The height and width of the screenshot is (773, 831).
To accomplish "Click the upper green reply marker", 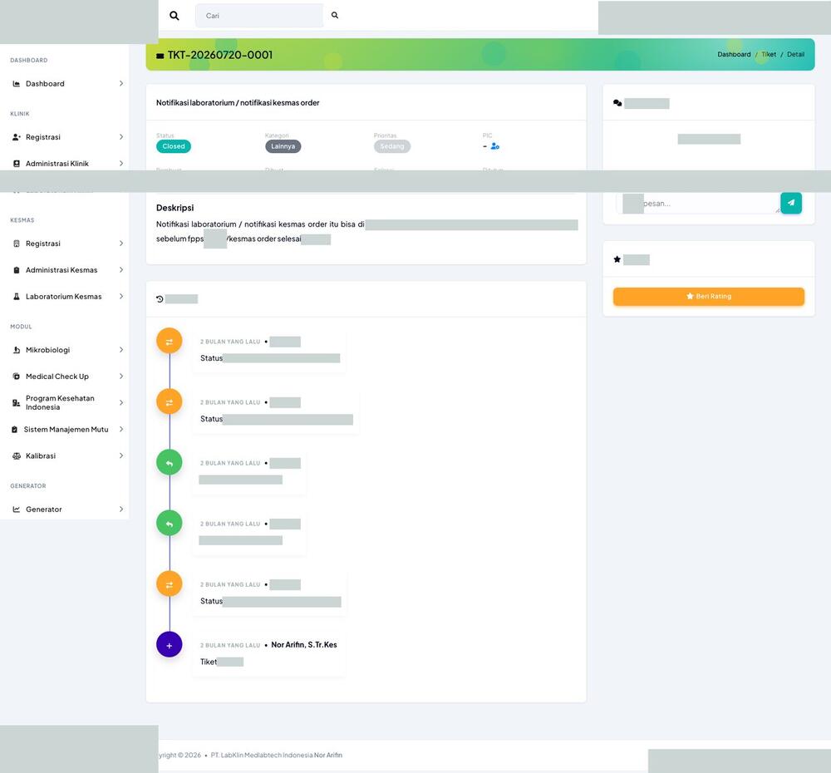I will point(169,462).
